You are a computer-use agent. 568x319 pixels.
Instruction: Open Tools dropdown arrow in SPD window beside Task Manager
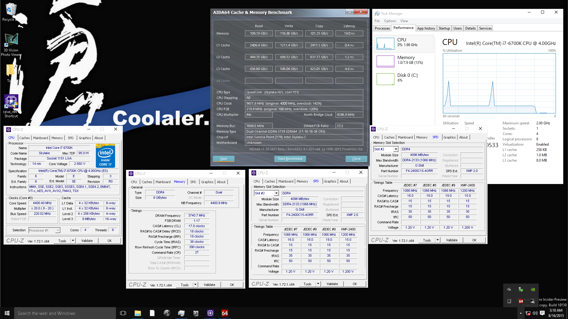[x=438, y=240]
